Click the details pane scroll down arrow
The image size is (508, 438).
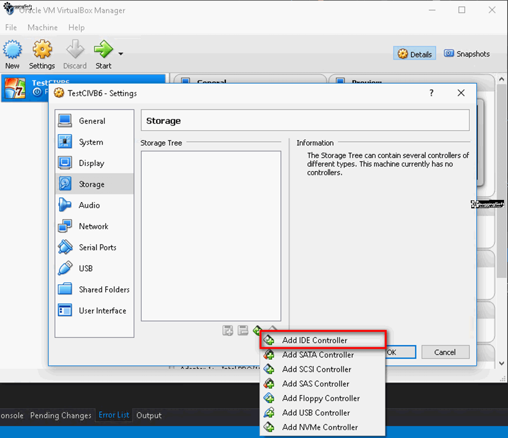[x=502, y=364]
